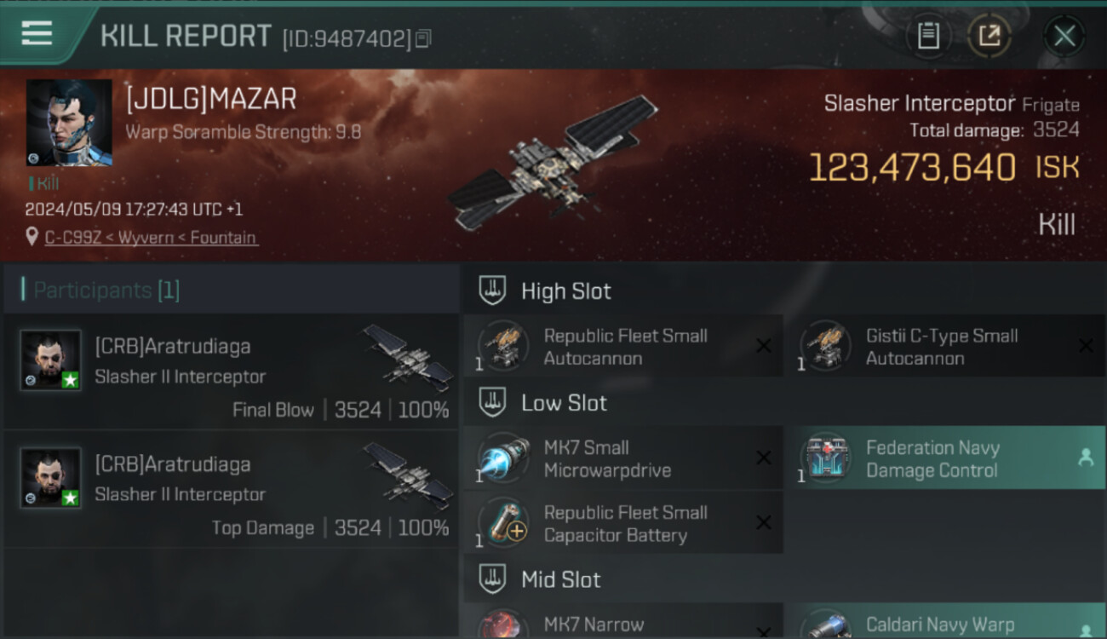Image resolution: width=1107 pixels, height=639 pixels.
Task: Select MK7 Small Microwarpdrive module
Action: tap(623, 458)
